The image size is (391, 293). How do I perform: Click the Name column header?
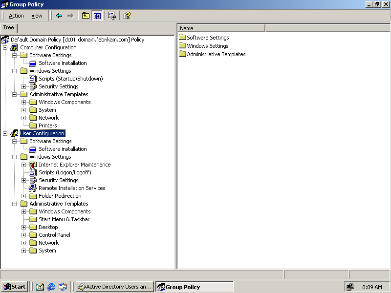pyautogui.click(x=221, y=28)
